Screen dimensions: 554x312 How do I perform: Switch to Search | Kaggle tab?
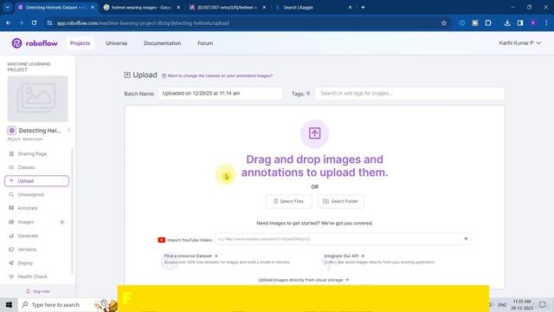click(313, 7)
